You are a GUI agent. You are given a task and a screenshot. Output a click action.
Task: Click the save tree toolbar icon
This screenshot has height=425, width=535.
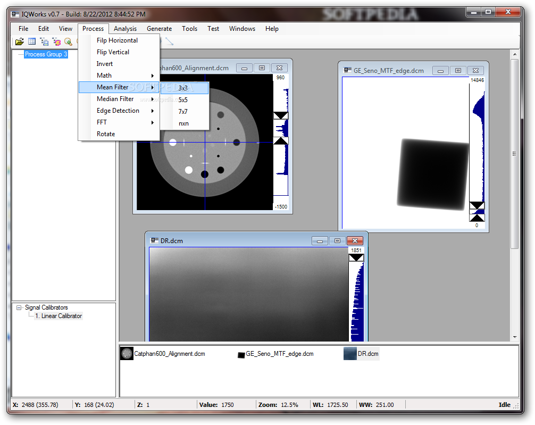[x=44, y=41]
